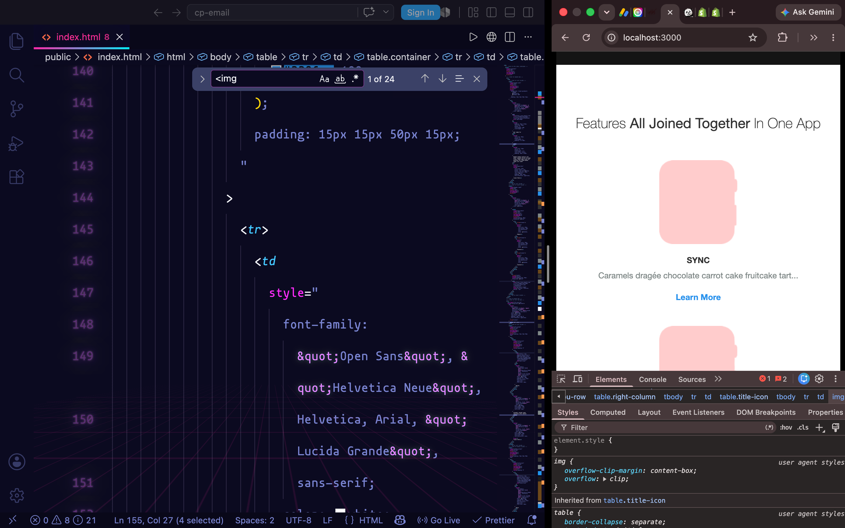Toggle Match Whole Word in the find widget
The image size is (845, 528).
(x=340, y=79)
